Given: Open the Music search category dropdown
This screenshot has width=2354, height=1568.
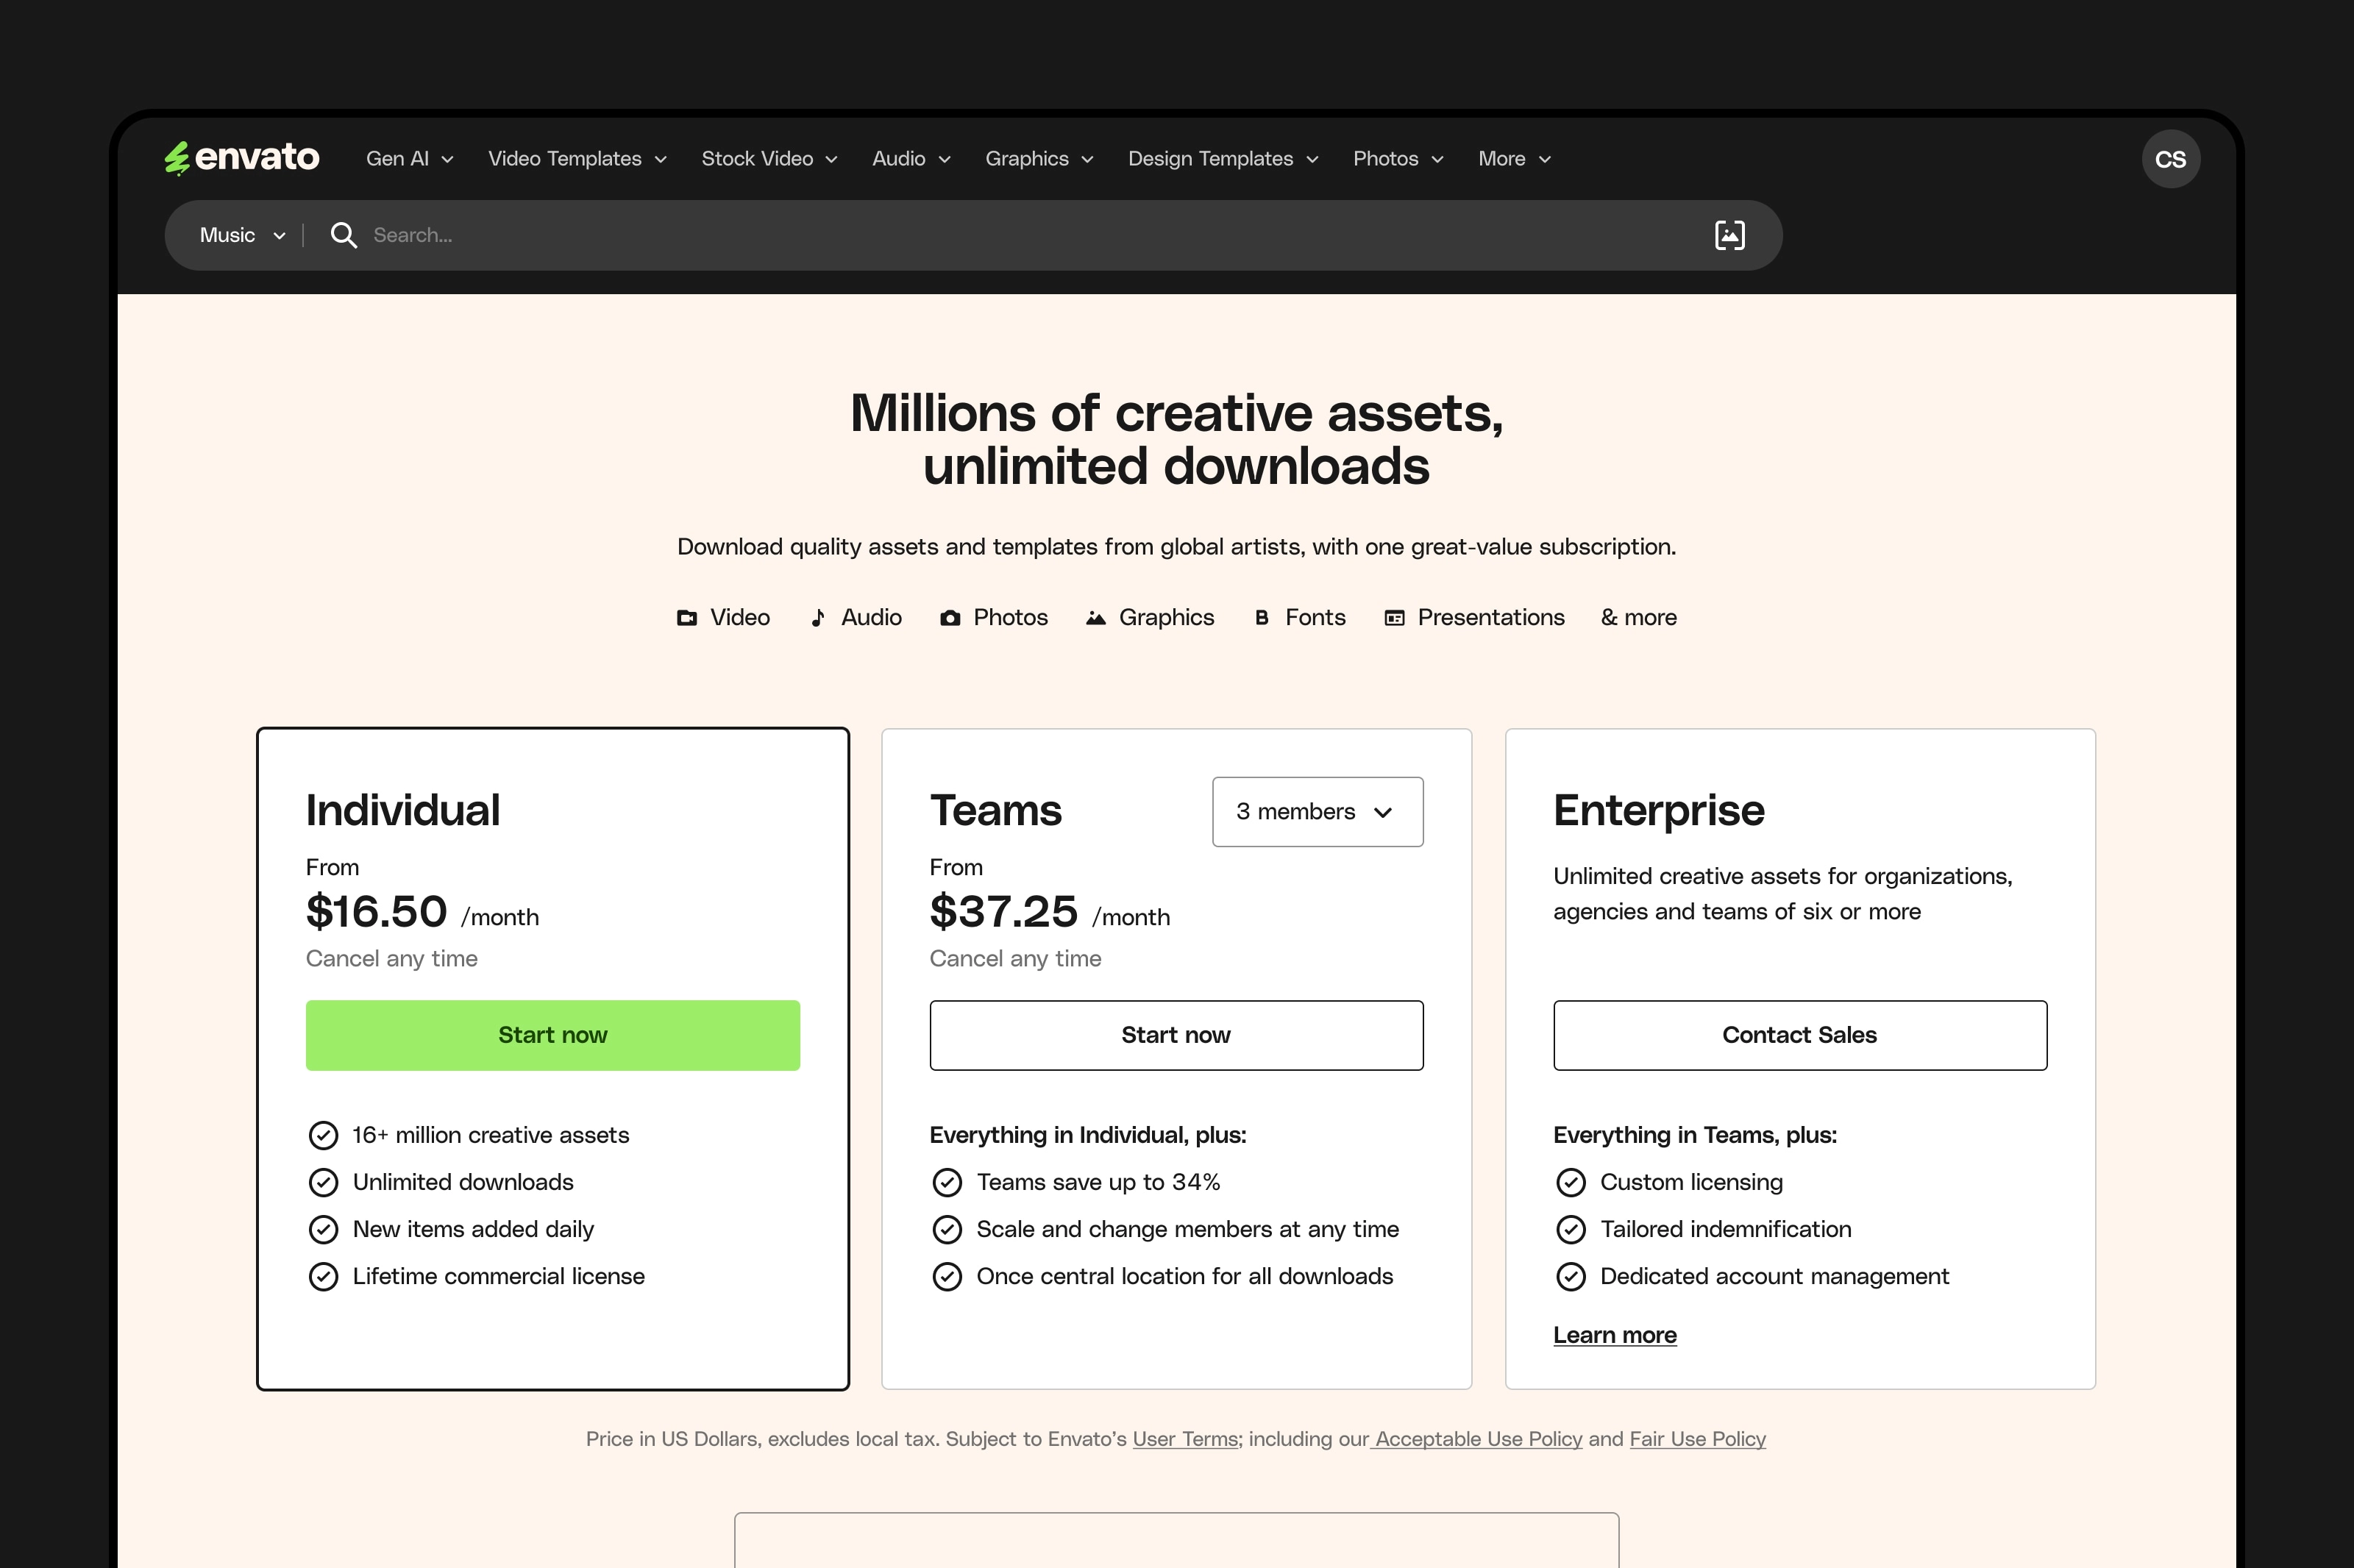Looking at the screenshot, I should [x=240, y=234].
